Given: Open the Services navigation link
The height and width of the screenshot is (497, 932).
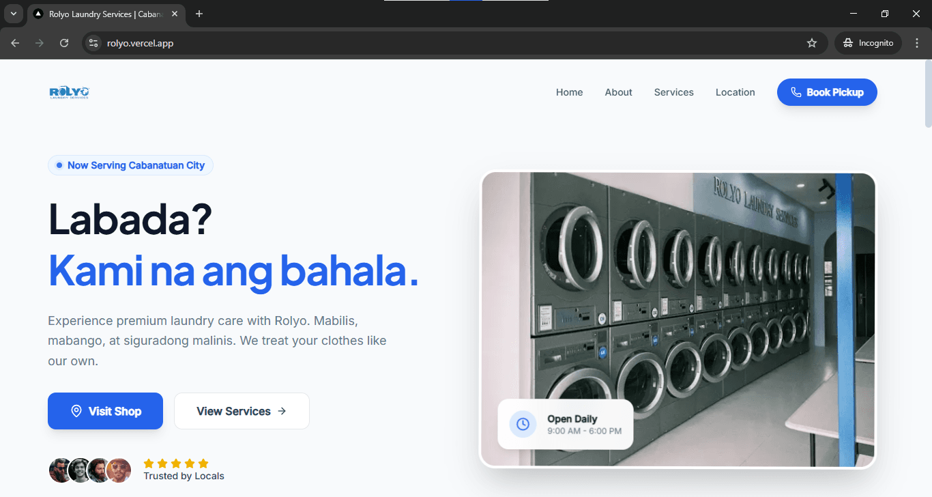Looking at the screenshot, I should (673, 92).
